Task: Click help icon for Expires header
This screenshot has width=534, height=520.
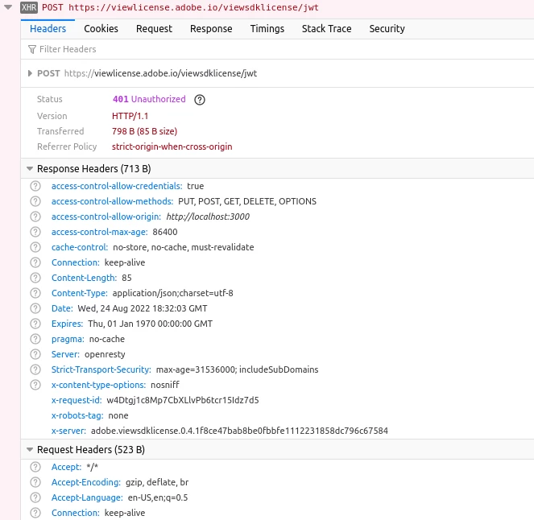Action: click(x=35, y=324)
